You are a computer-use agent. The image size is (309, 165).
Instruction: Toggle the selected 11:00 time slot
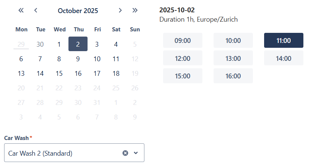click(x=284, y=40)
